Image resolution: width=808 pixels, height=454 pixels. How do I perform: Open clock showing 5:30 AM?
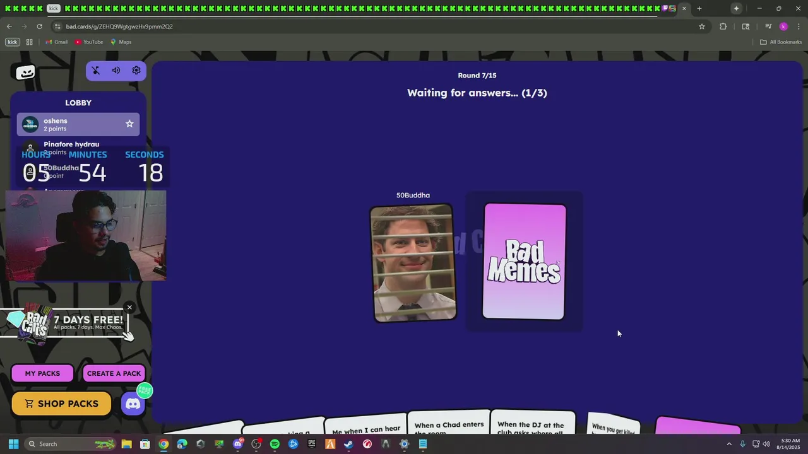point(790,444)
